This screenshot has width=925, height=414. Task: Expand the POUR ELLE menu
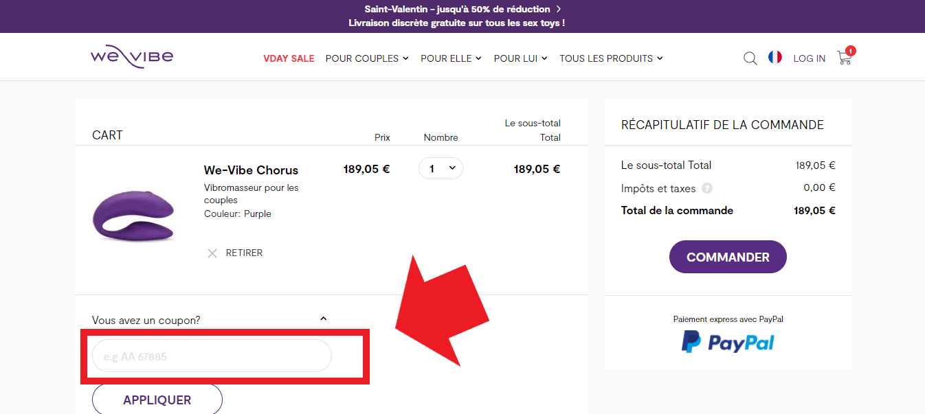pos(451,58)
